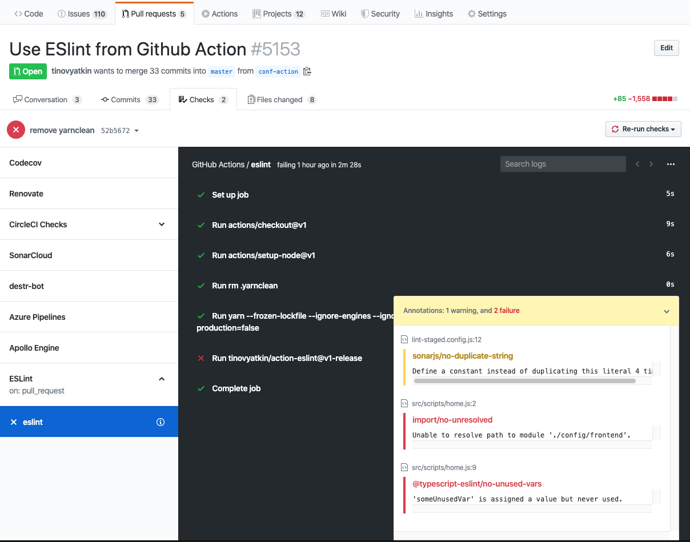Click the info icon on eslint row
This screenshot has width=690, height=542.
(x=161, y=422)
